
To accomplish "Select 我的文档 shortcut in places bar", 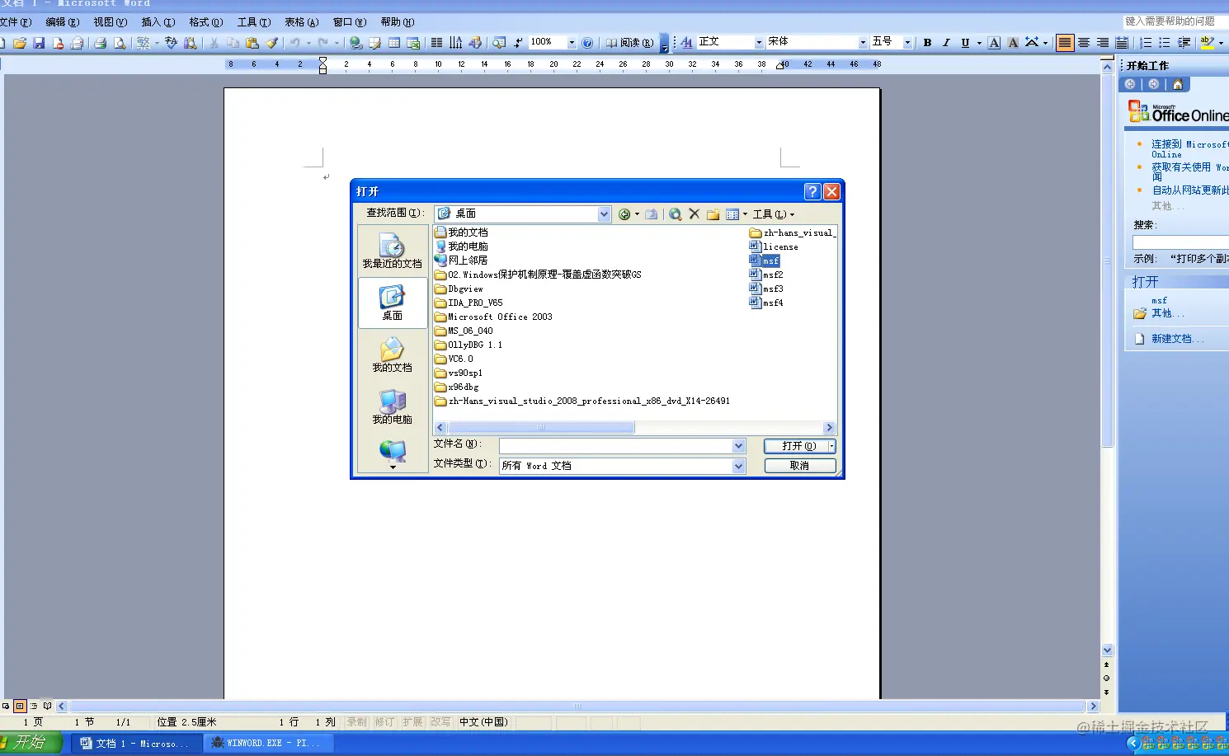I will (393, 355).
